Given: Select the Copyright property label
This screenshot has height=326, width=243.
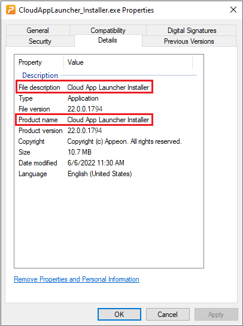Looking at the screenshot, I should coord(31,141).
